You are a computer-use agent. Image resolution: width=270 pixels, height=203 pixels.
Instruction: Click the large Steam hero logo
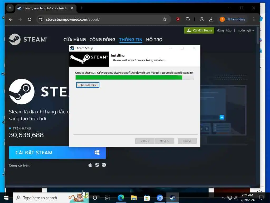[22, 91]
